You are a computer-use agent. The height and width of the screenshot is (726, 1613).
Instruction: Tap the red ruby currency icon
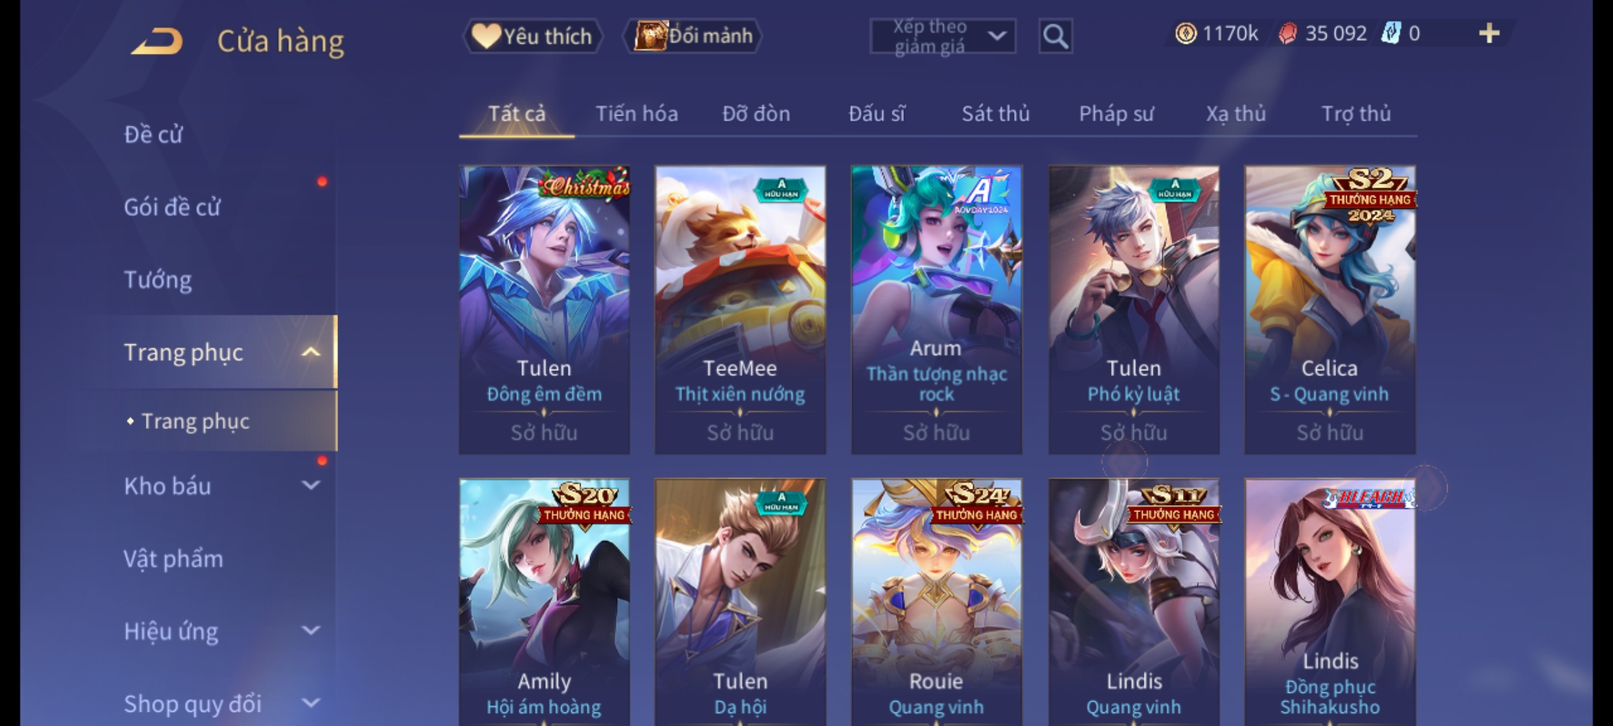pos(1287,34)
